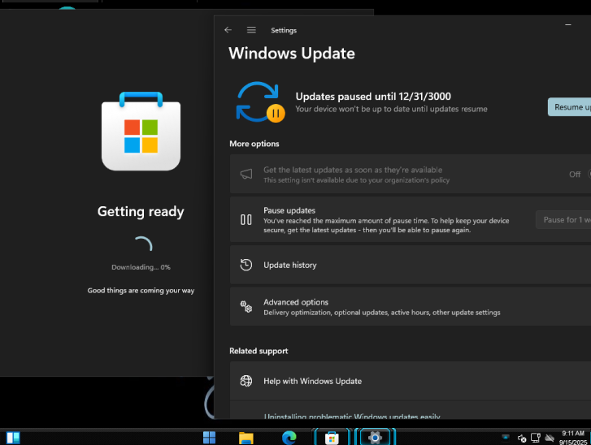Click the Related support section label
Screen dimensions: 591x445
point(259,351)
